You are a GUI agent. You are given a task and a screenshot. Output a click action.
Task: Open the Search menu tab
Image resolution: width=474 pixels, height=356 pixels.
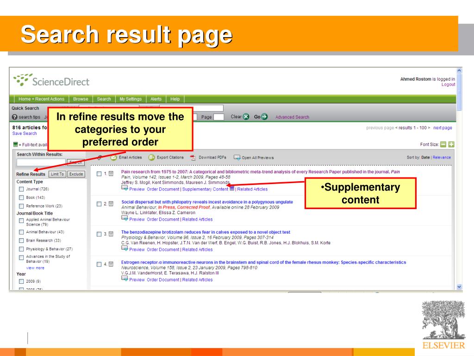pyautogui.click(x=104, y=99)
